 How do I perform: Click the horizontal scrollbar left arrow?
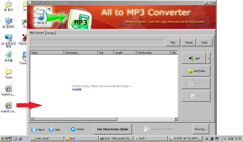pos(32,119)
